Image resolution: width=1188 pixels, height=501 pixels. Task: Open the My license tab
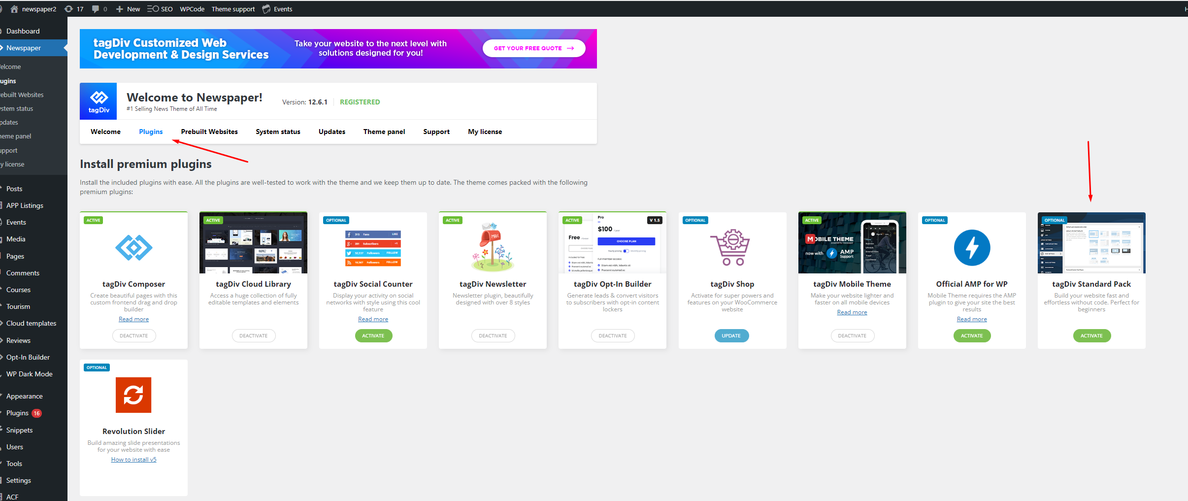[485, 132]
